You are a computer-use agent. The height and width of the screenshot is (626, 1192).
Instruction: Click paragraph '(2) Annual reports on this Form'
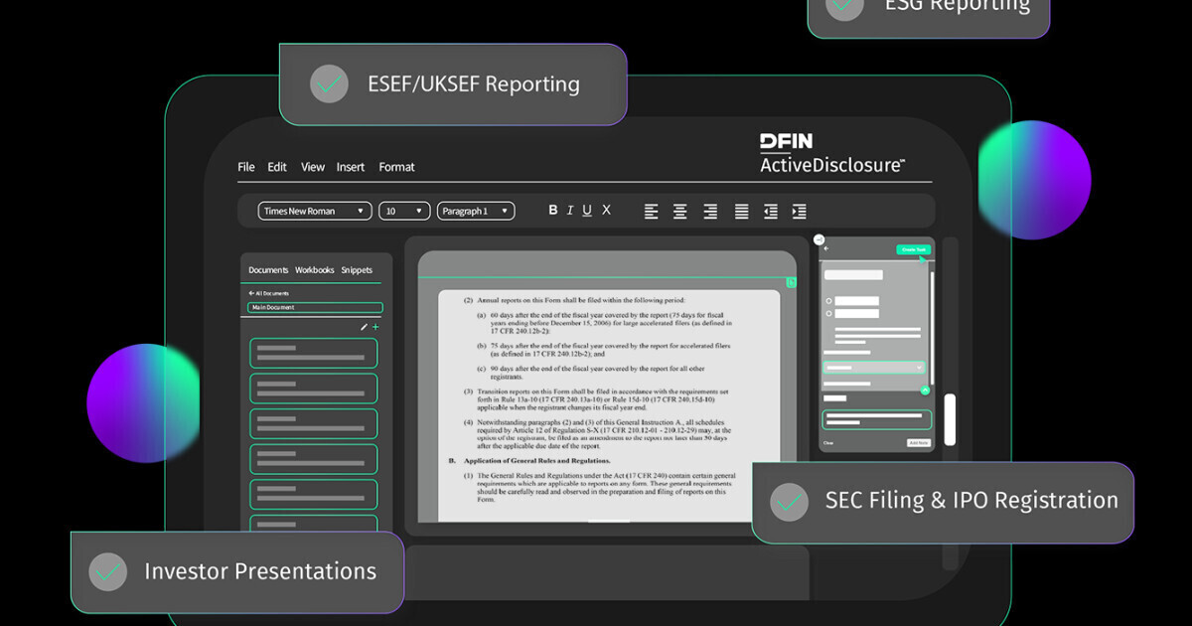(x=575, y=299)
